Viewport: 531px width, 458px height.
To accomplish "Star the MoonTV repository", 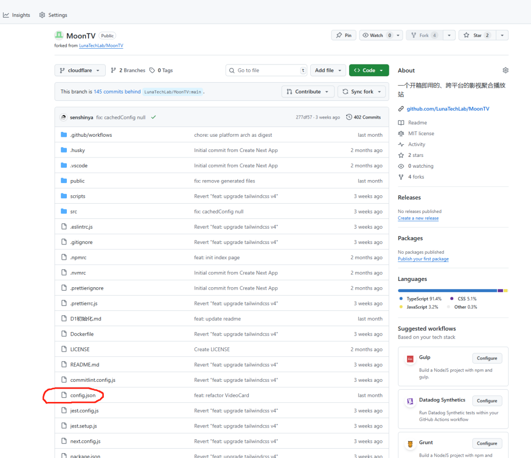I will point(476,35).
